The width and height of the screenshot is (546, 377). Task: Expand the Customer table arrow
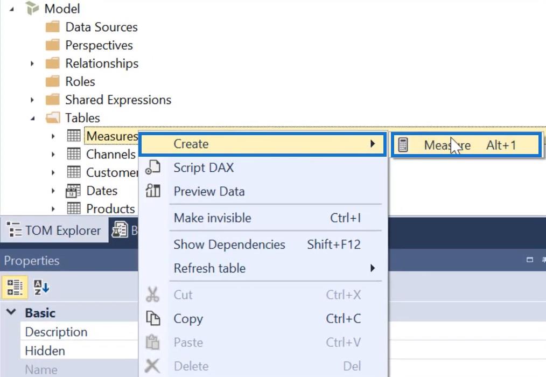tap(53, 172)
